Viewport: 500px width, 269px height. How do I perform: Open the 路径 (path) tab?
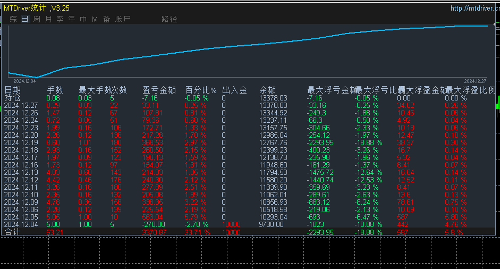tap(170, 19)
